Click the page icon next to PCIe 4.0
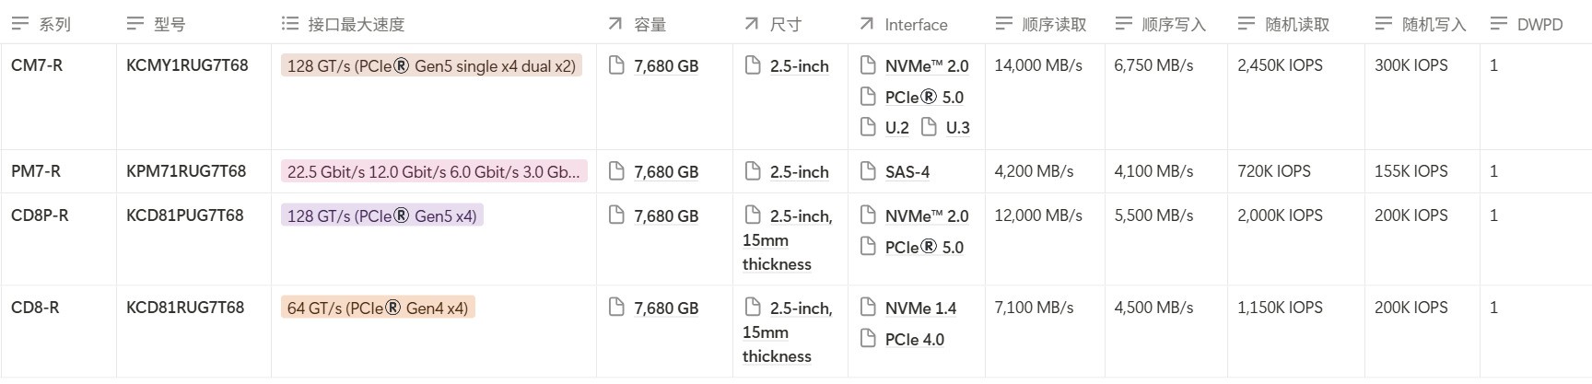Screen dimensions: 1592x384 coord(867,339)
